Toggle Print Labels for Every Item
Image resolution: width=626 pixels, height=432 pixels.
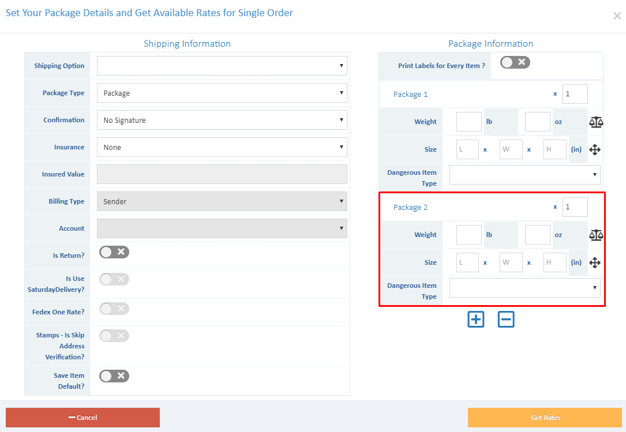point(515,62)
